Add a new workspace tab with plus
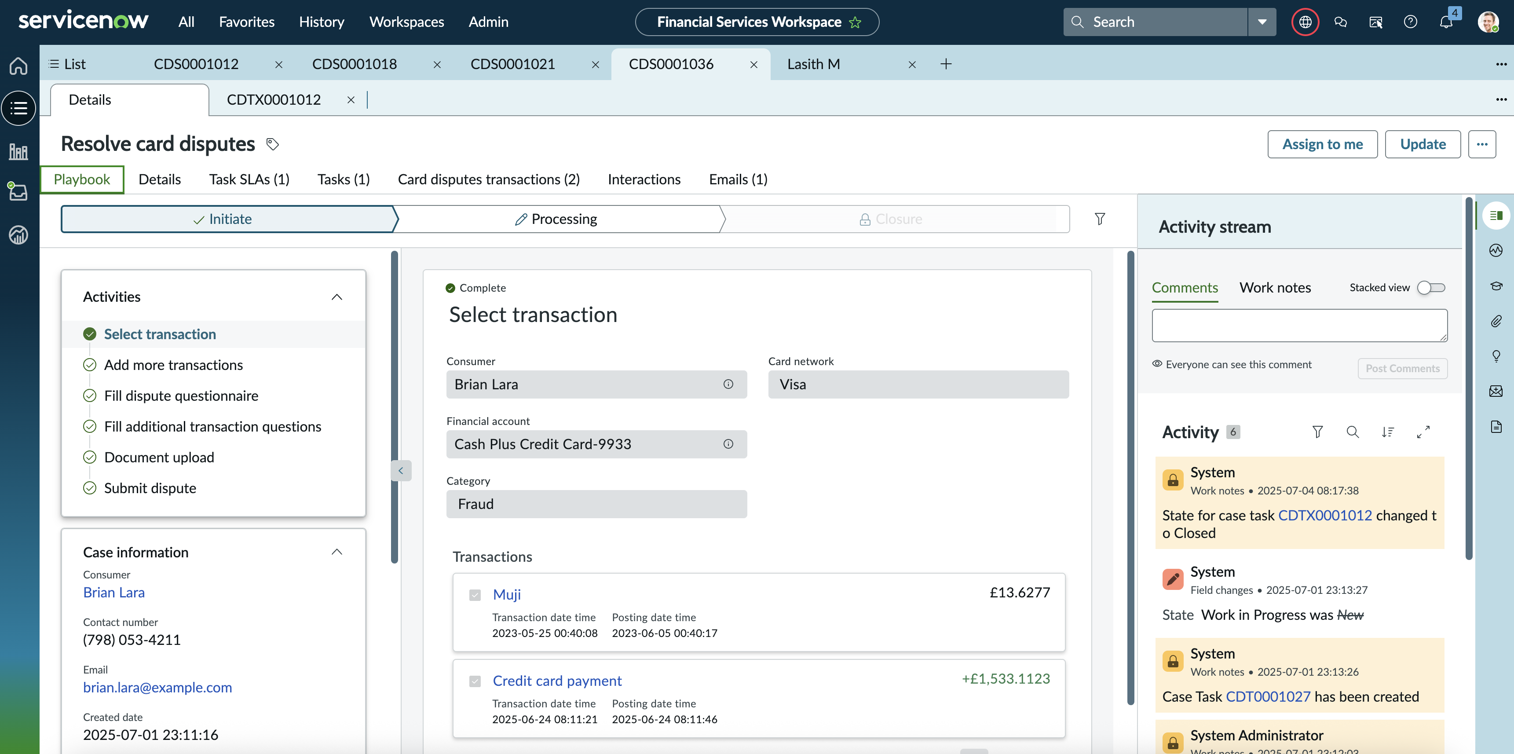Image resolution: width=1514 pixels, height=754 pixels. [946, 64]
